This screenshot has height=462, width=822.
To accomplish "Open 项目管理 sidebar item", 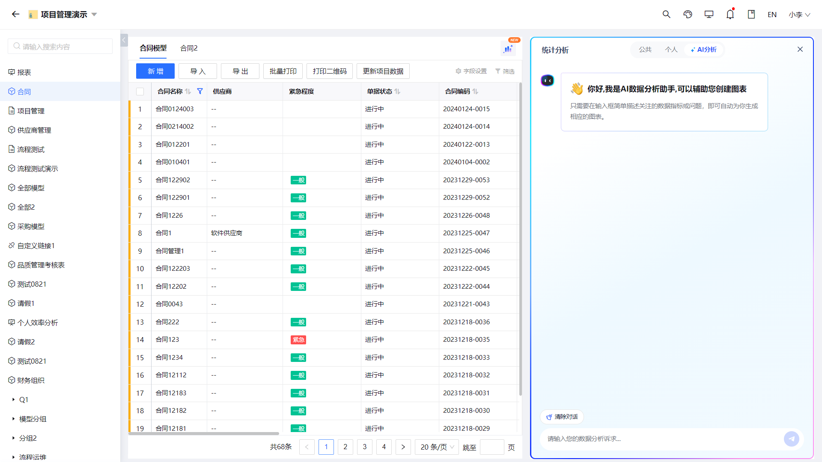I will point(60,111).
